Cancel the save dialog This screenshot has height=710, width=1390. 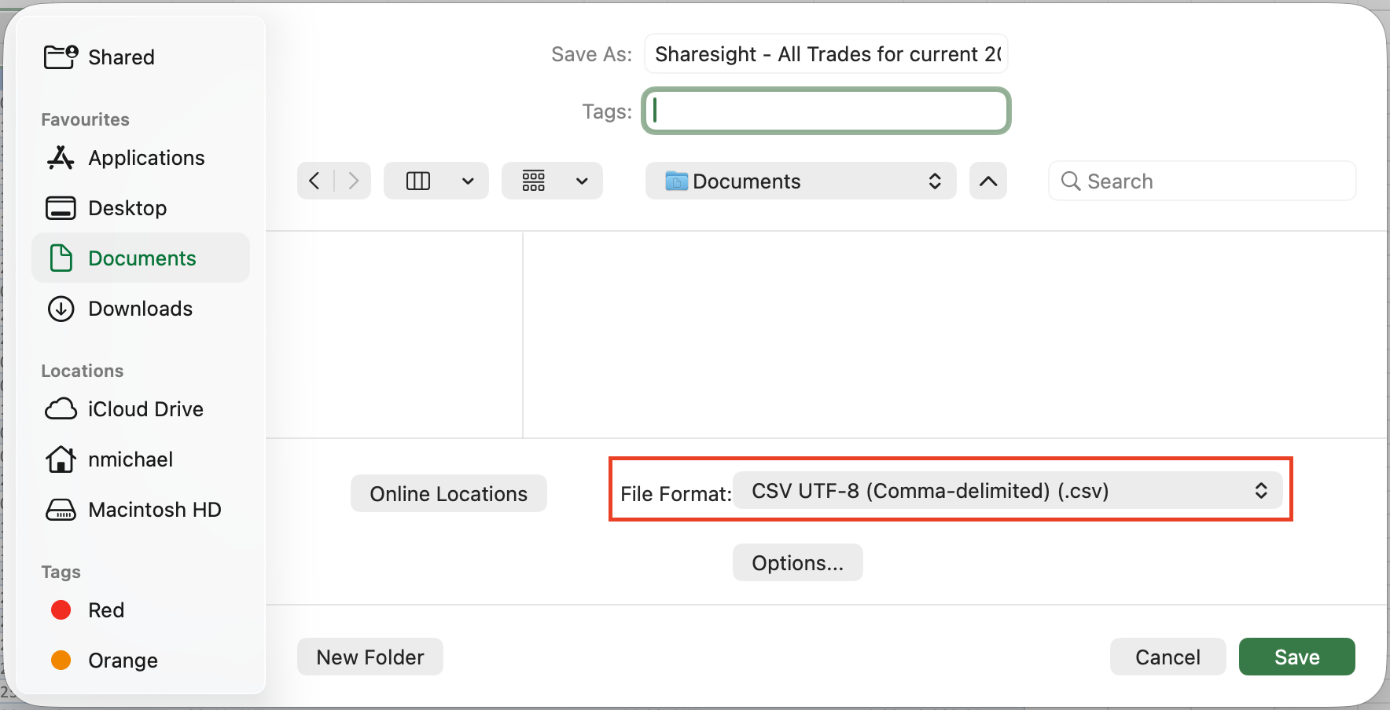click(x=1168, y=657)
